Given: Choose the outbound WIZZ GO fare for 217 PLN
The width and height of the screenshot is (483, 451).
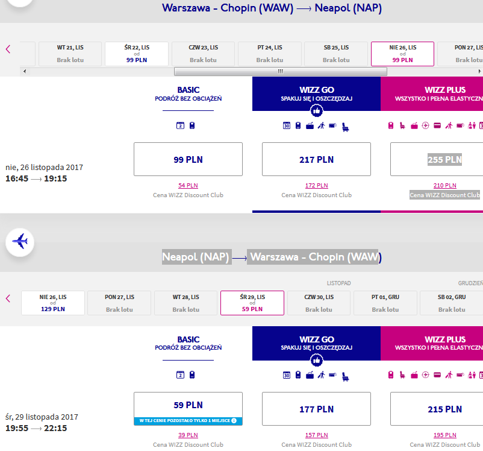Looking at the screenshot, I should 316,159.
